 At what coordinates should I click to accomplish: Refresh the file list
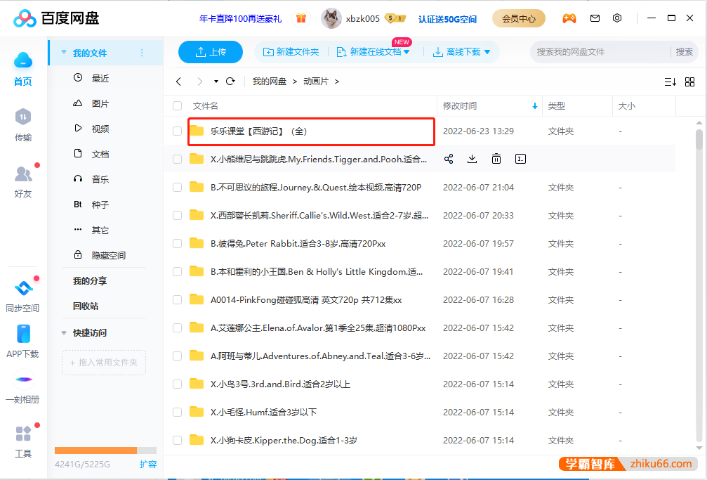coord(230,82)
